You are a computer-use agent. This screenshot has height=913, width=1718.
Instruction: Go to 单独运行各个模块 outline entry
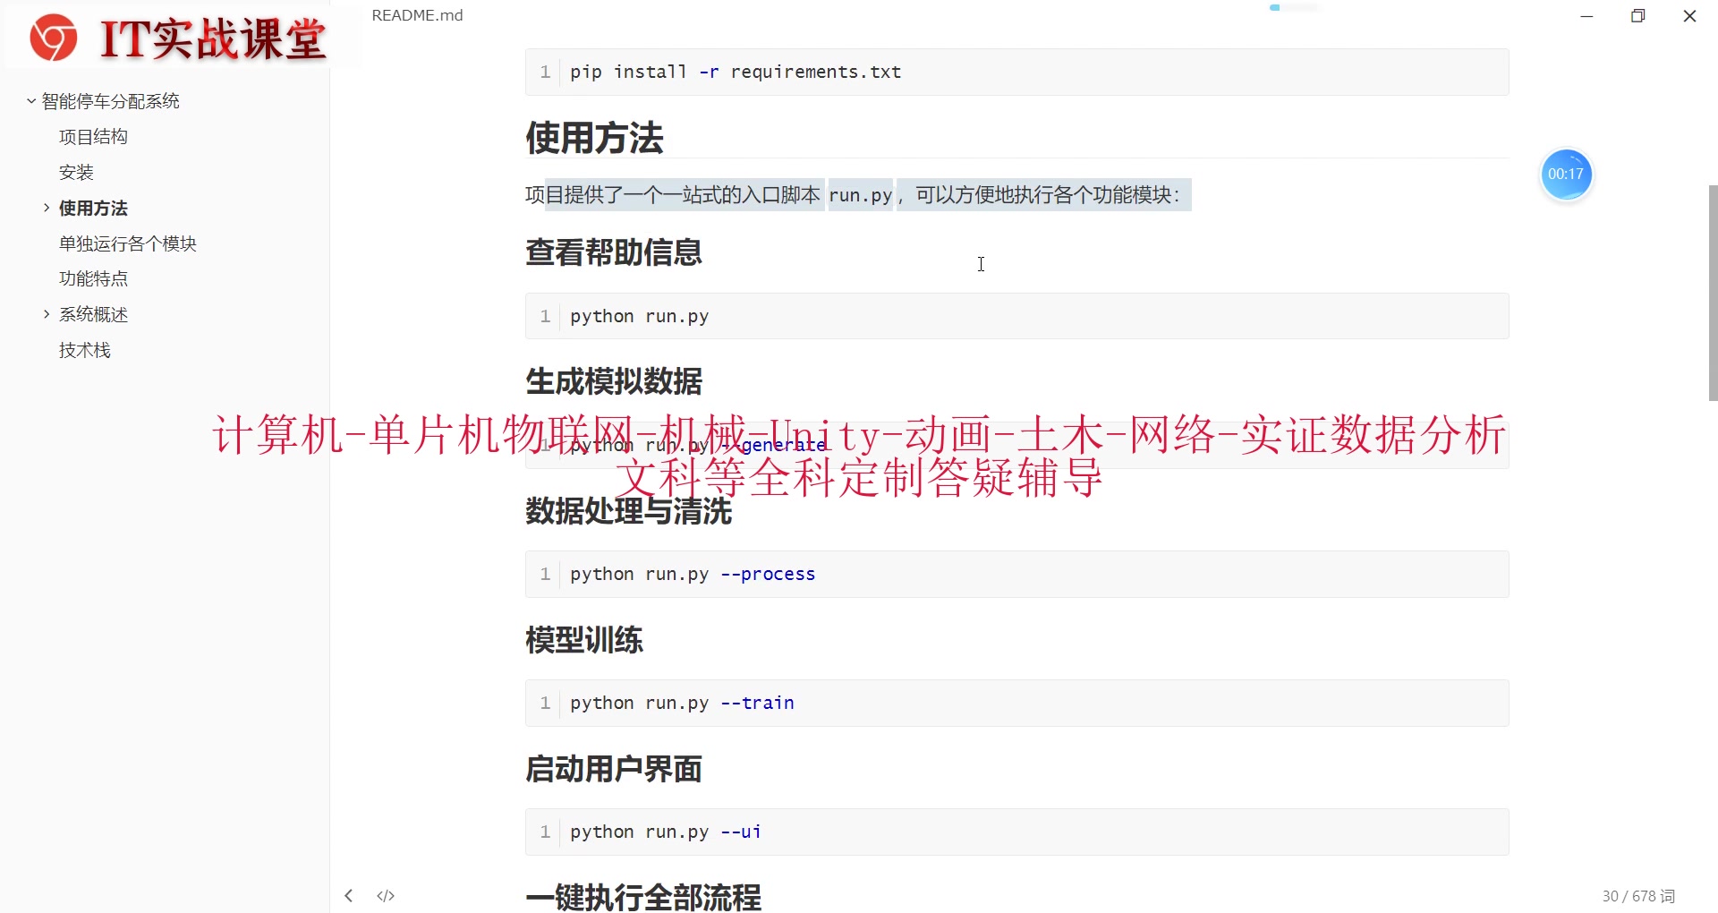pos(128,243)
